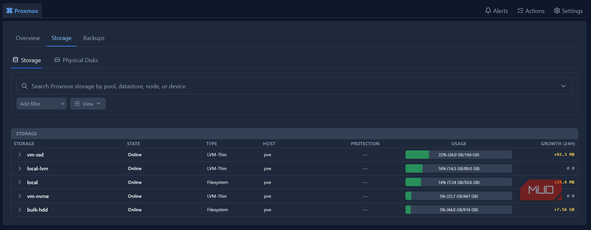Click the vm-ssd 22% usage bar
The height and width of the screenshot is (230, 591).
[x=459, y=154]
